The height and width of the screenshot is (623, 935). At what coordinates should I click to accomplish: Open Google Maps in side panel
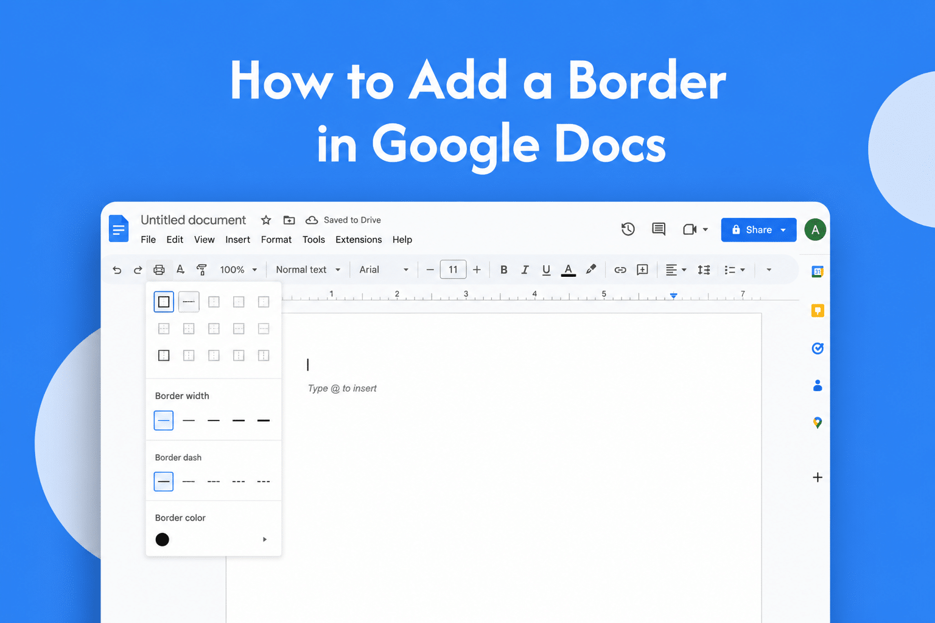[818, 423]
